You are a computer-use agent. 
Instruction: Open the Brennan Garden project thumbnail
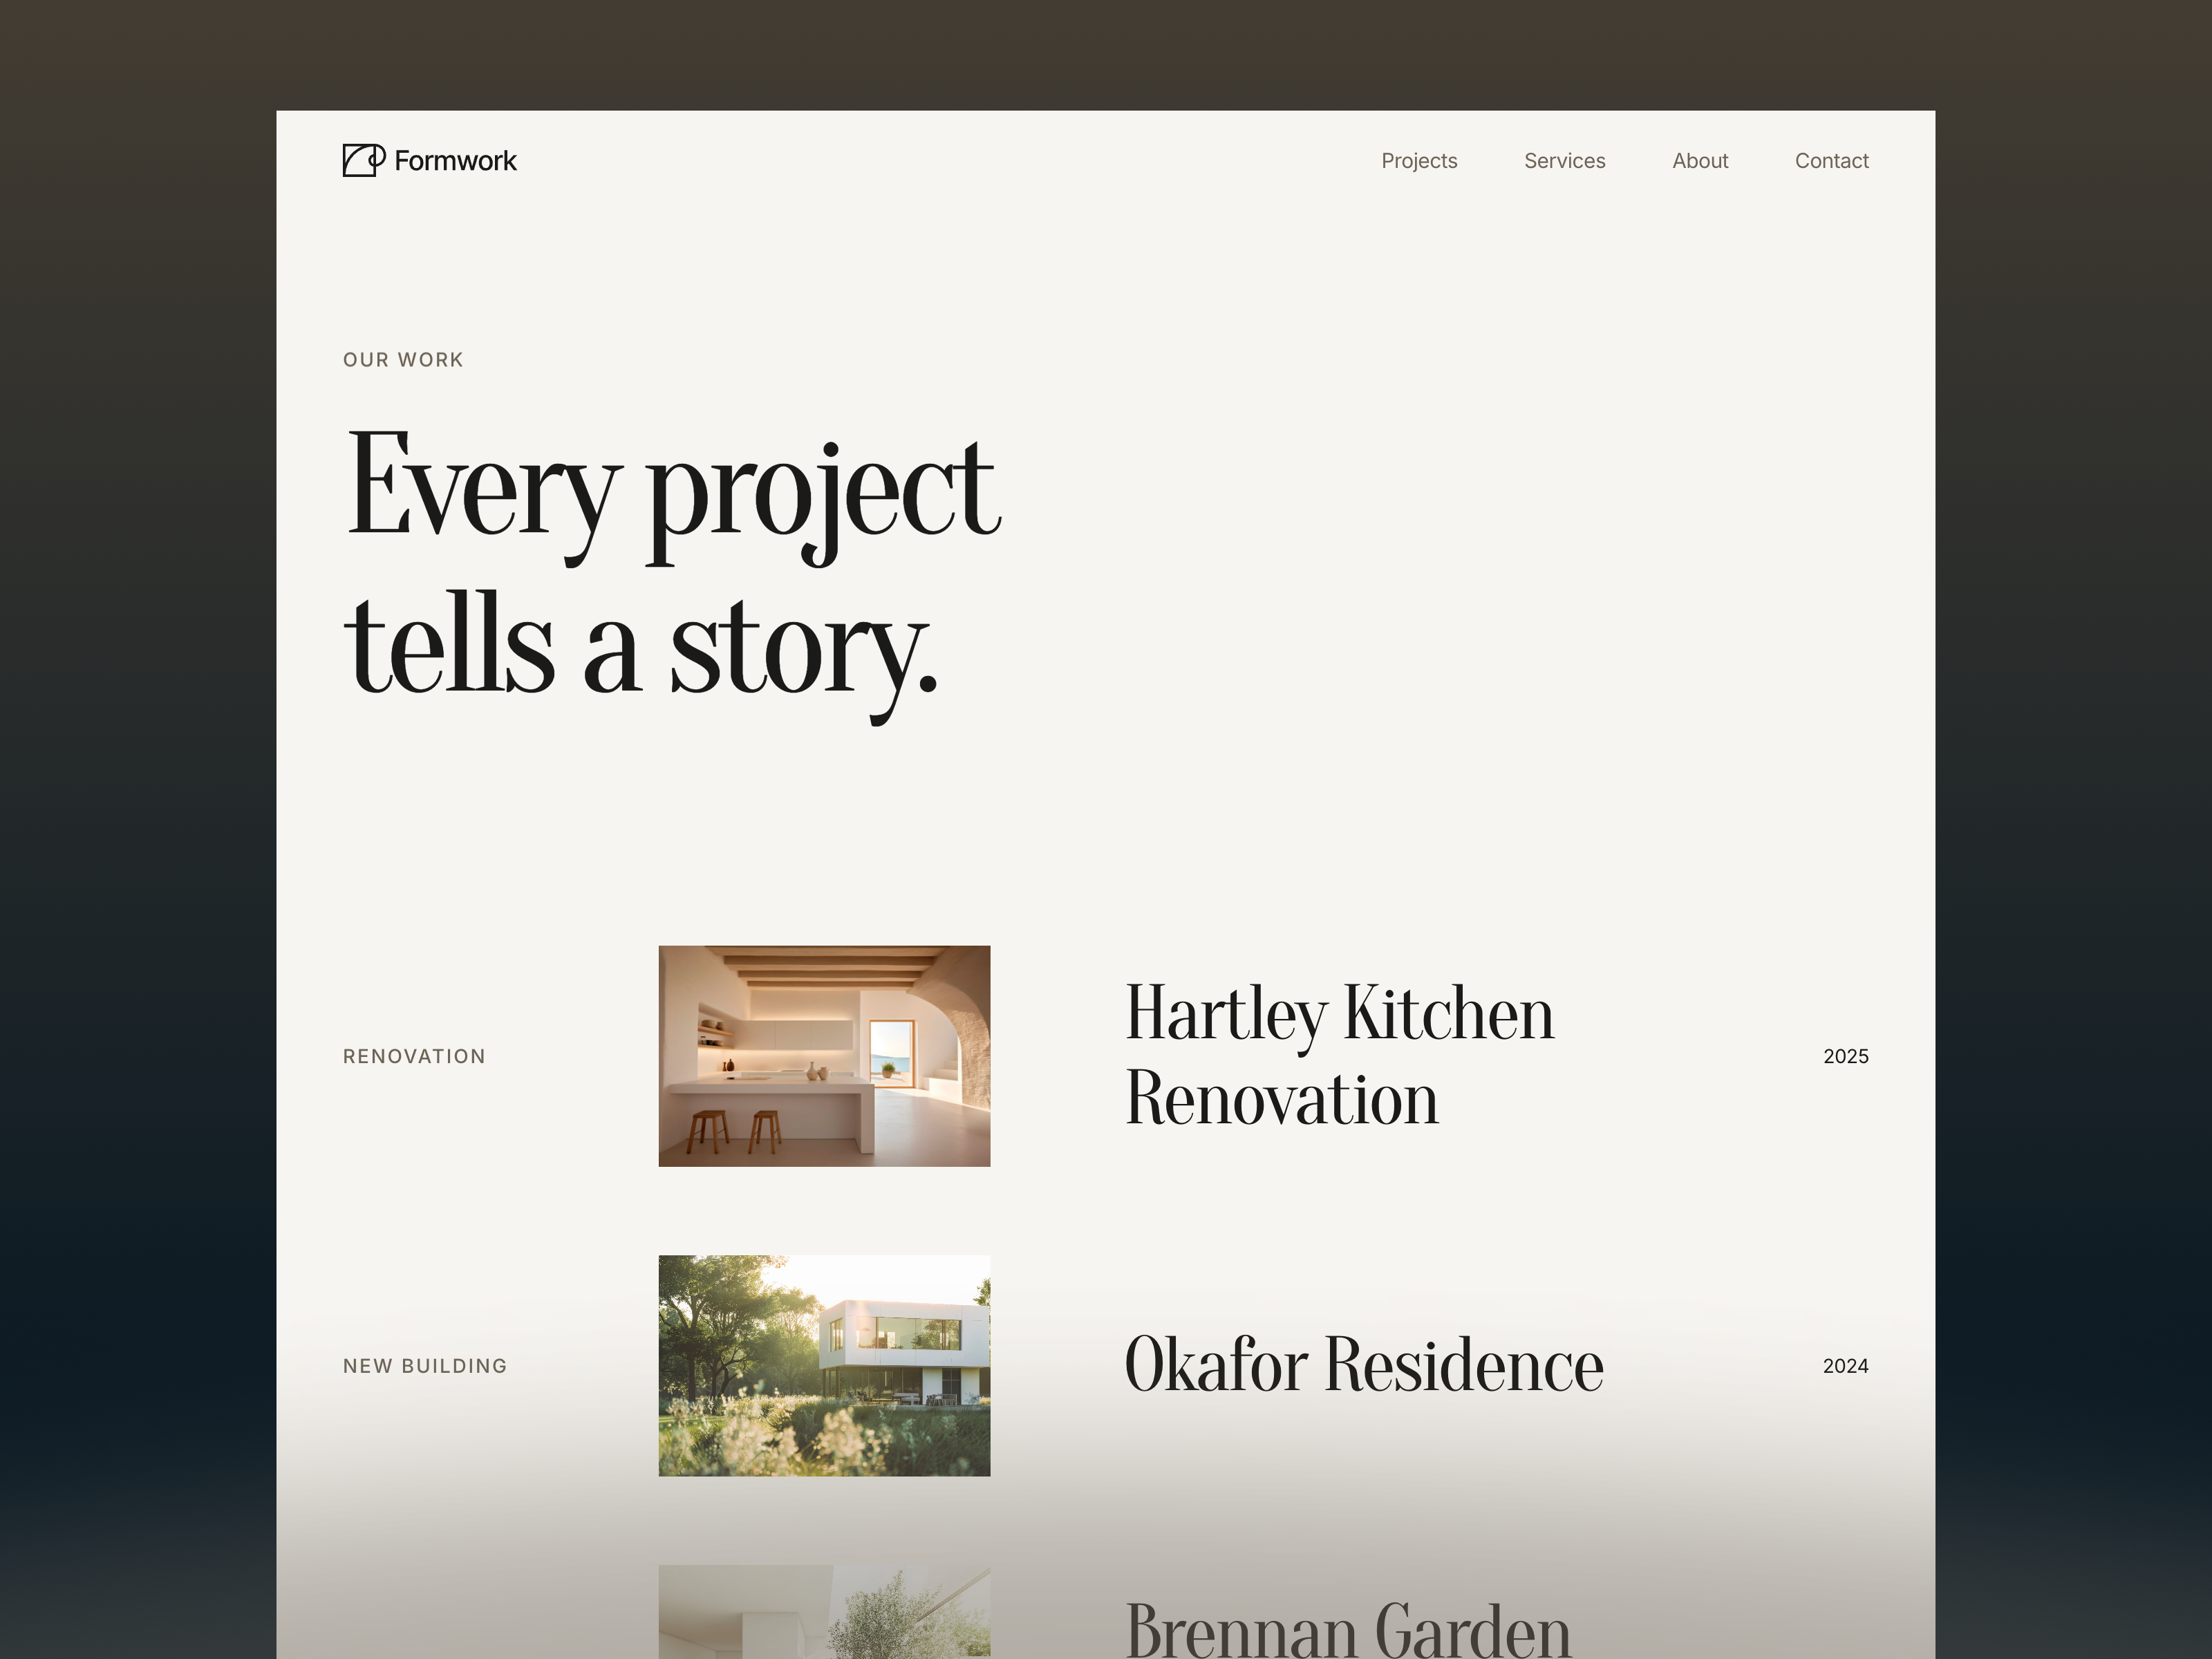tap(824, 1612)
